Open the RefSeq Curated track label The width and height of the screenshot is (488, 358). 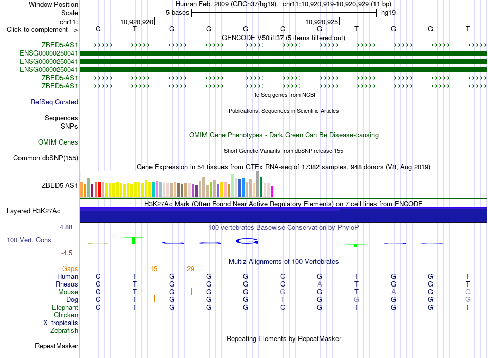[54, 102]
